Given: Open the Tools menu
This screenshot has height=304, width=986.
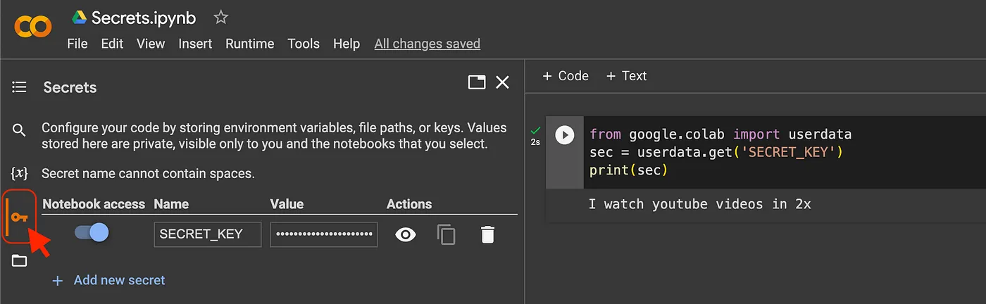Looking at the screenshot, I should [304, 44].
